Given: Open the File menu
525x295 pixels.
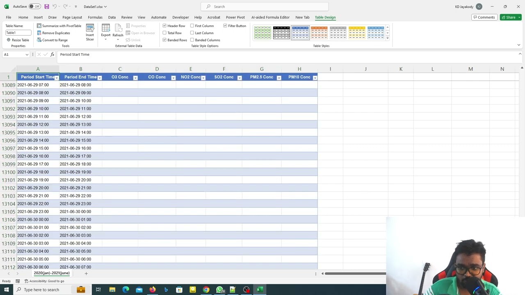Looking at the screenshot, I should point(8,17).
